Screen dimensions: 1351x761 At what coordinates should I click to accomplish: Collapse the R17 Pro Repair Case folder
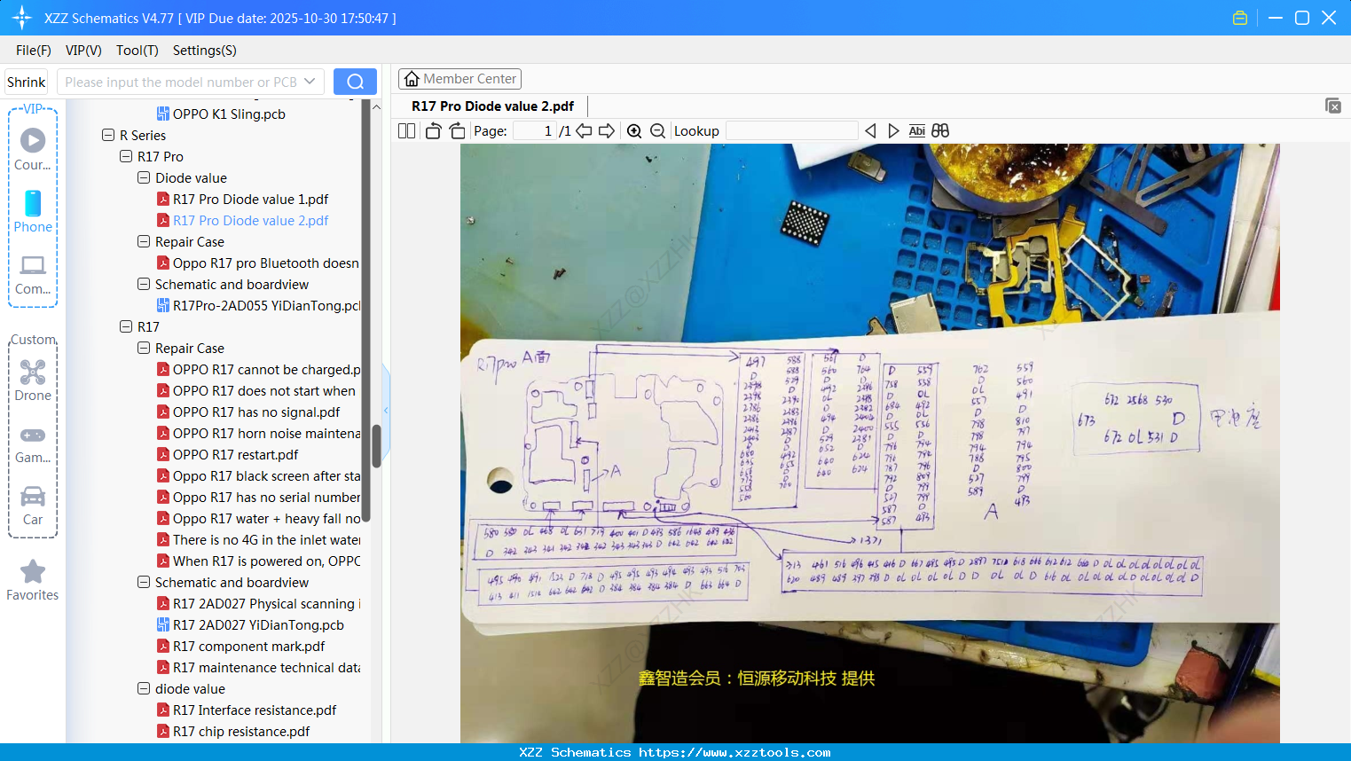[143, 241]
